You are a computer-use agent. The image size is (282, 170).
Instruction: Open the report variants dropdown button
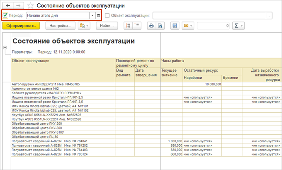84,26
